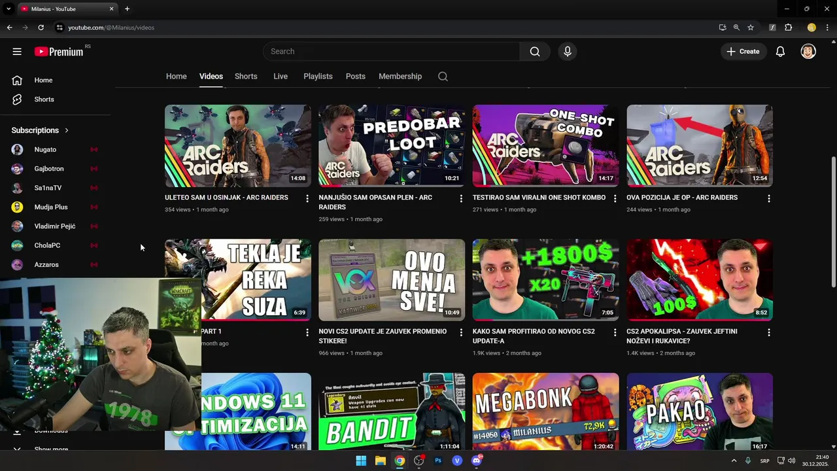Play OVO MENJA SVE thumbnail

392,280
